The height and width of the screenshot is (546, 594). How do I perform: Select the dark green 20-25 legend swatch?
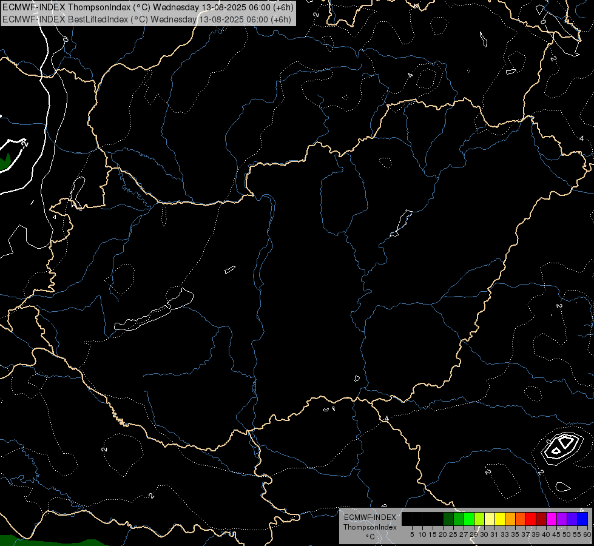tap(448, 519)
